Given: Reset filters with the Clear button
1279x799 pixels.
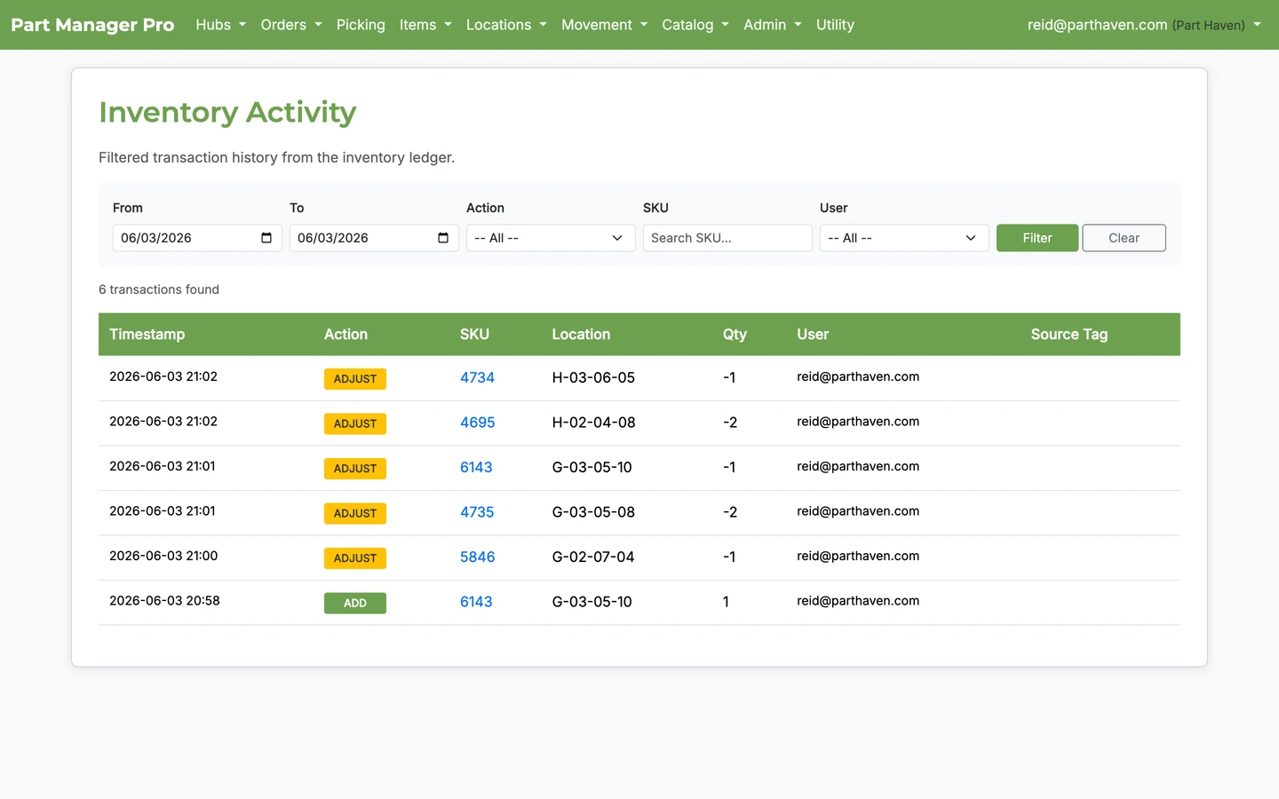Looking at the screenshot, I should 1124,238.
